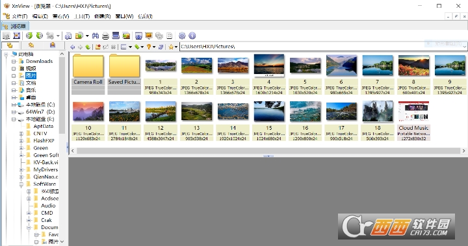Switch to the 浏览器 tab
The height and width of the screenshot is (246, 468).
(15, 26)
